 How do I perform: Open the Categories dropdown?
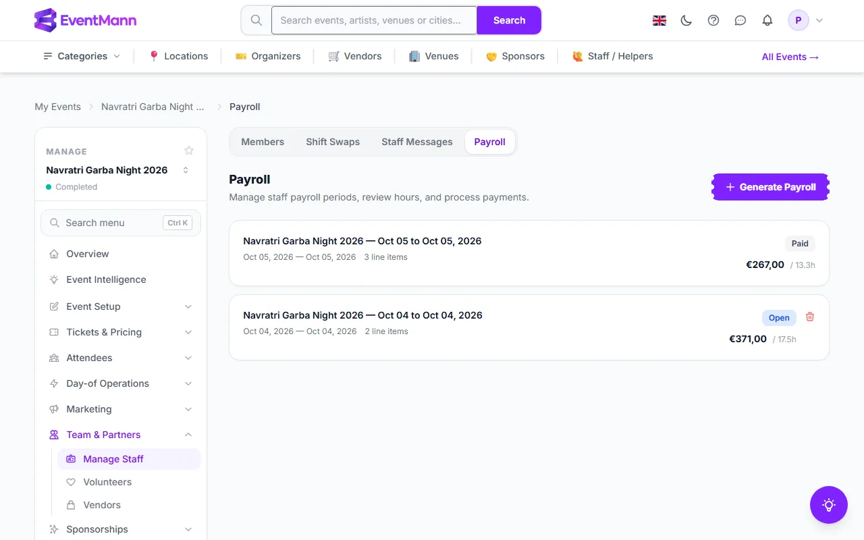click(82, 56)
